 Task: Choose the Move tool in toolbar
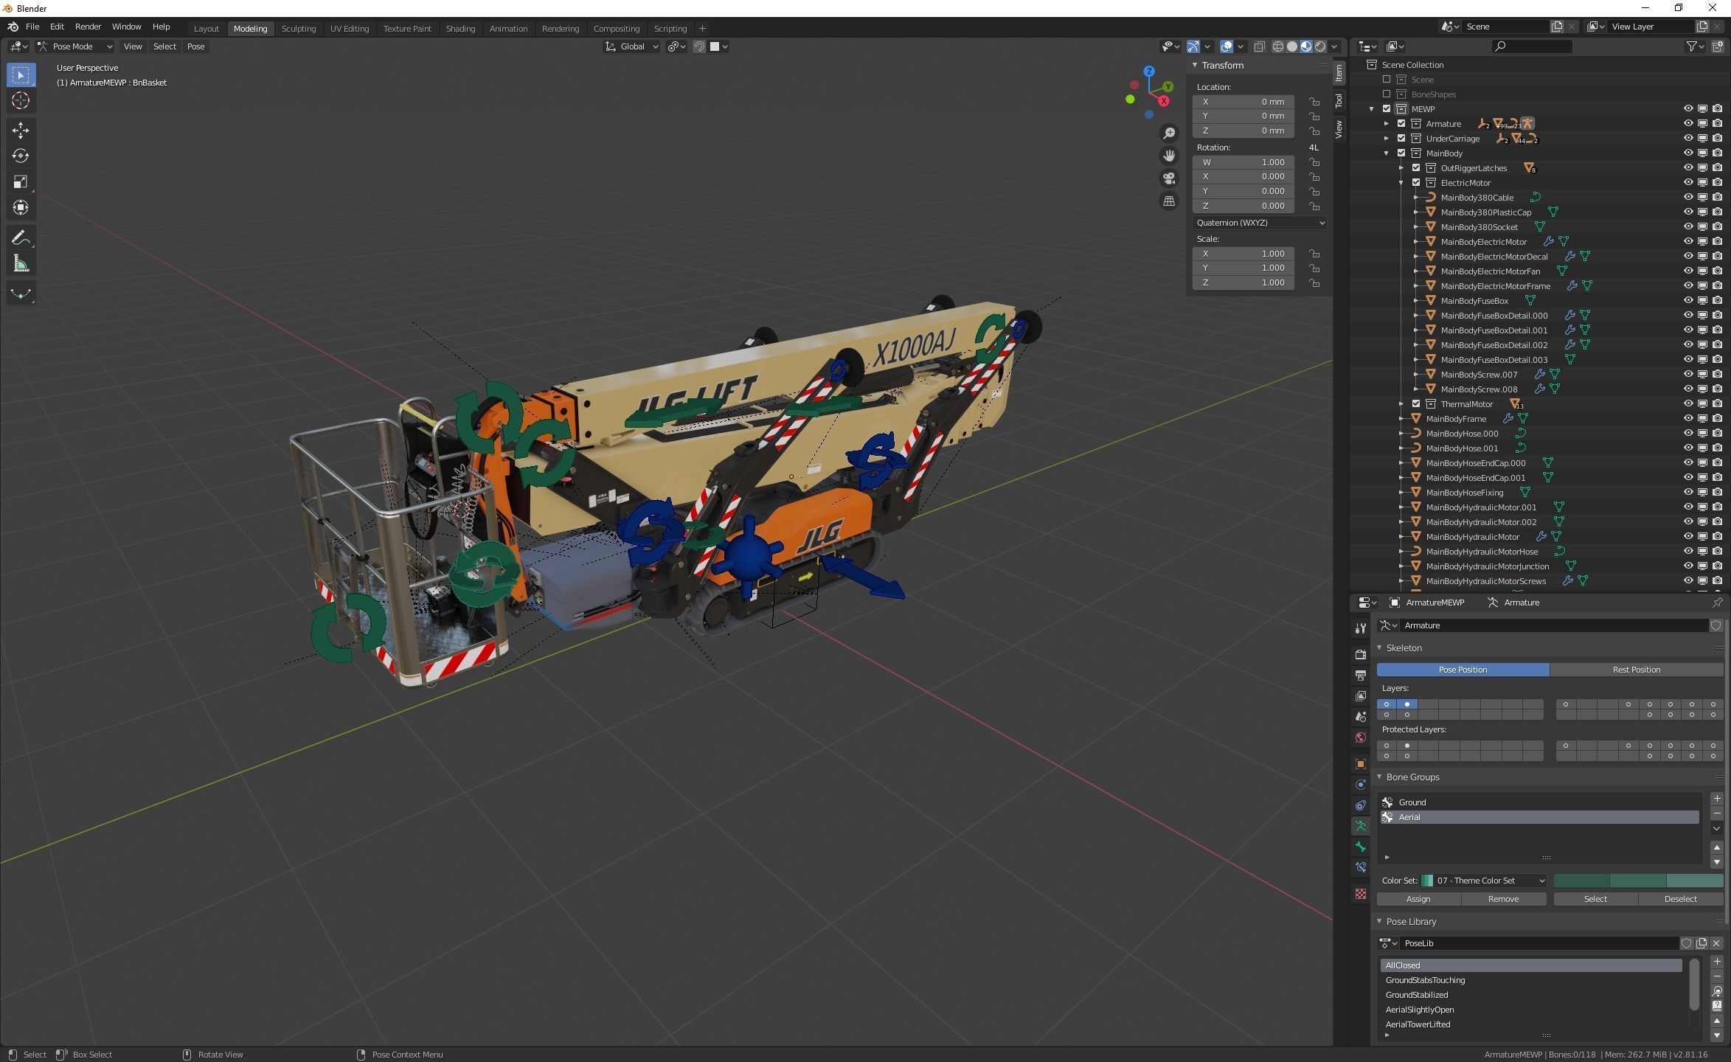21,131
